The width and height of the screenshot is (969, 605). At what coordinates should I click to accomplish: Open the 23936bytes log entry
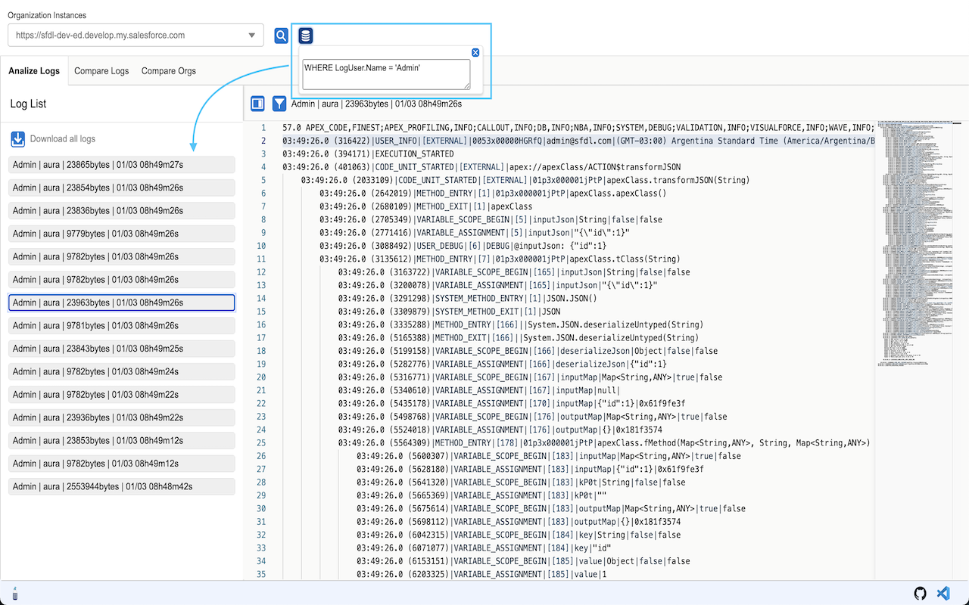click(122, 418)
